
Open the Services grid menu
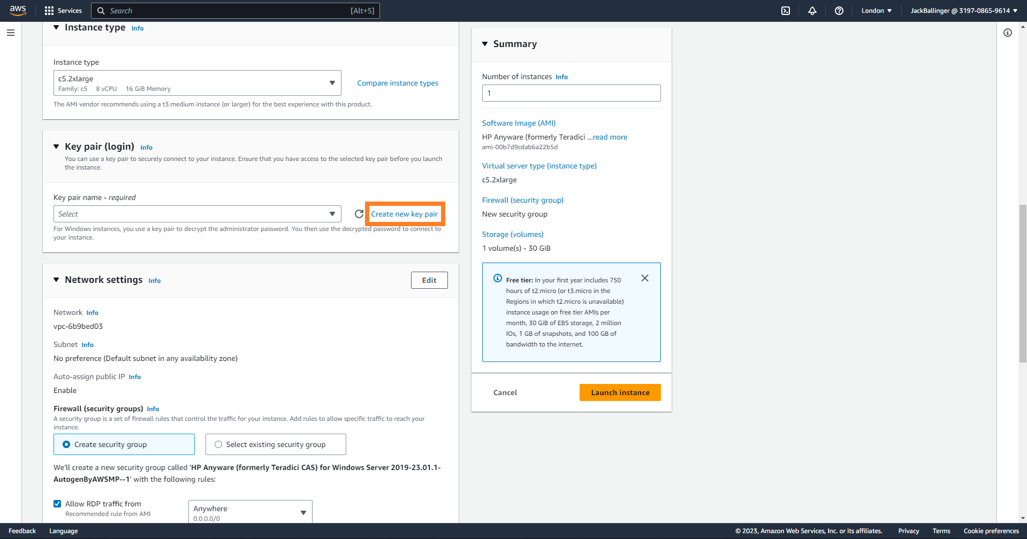click(63, 11)
